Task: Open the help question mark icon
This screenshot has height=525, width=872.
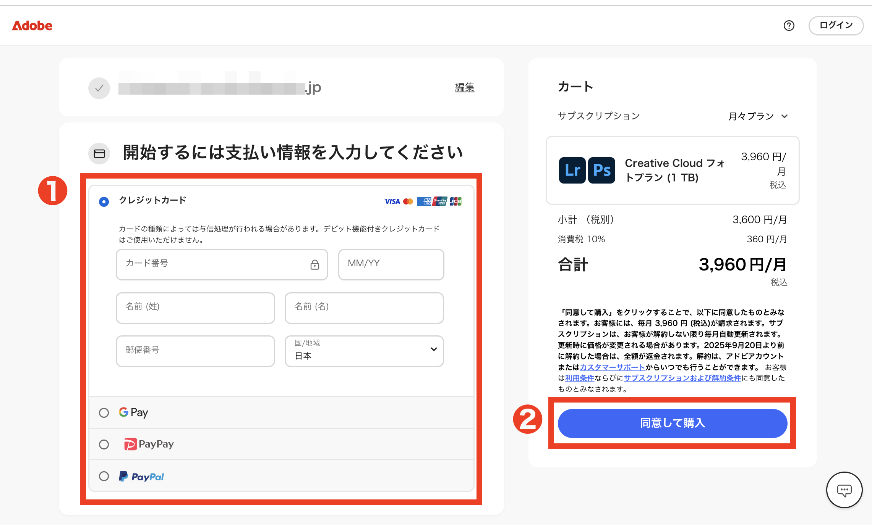Action: tap(789, 26)
